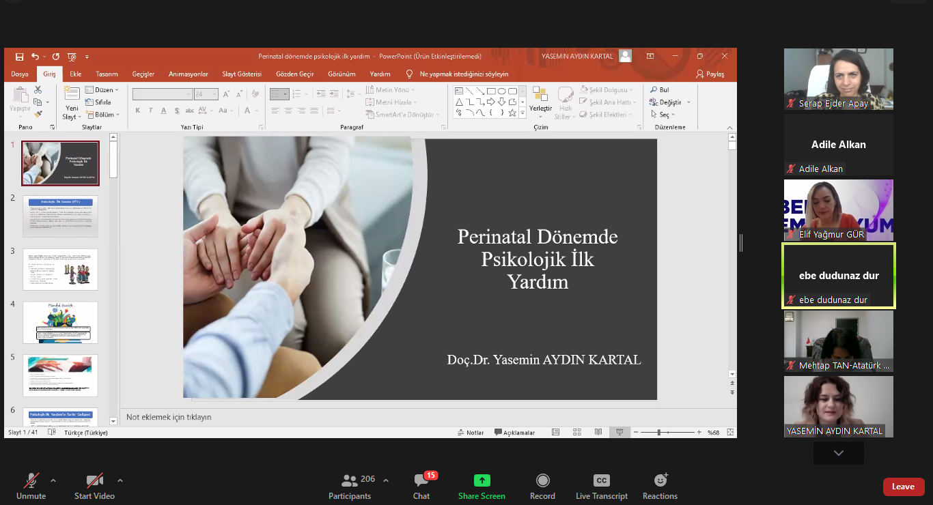Adjust the PowerPoint zoom slider
Screen dimensions: 933x505
pos(659,433)
